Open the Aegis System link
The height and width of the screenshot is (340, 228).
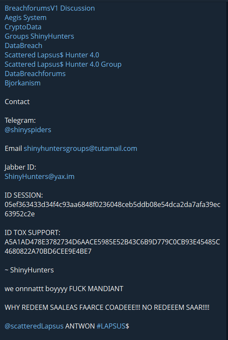click(x=25, y=17)
